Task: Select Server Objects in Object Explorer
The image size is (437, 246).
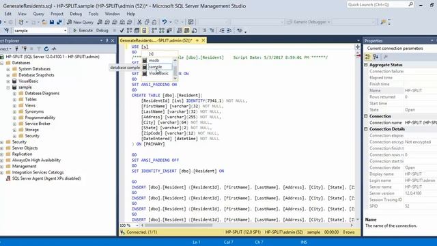Action: 25,148
